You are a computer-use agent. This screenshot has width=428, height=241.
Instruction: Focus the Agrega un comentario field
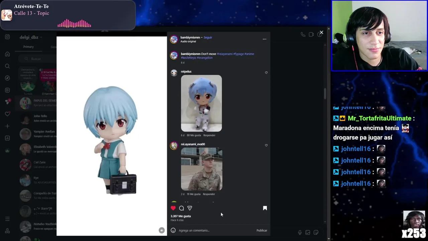click(x=216, y=230)
